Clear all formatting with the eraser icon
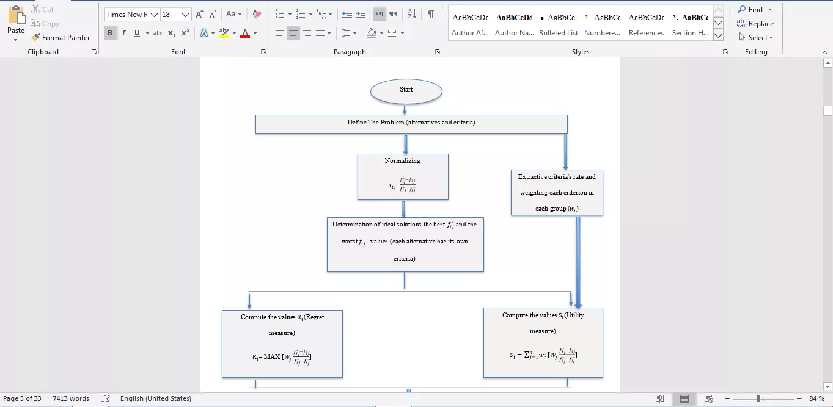 click(x=257, y=14)
